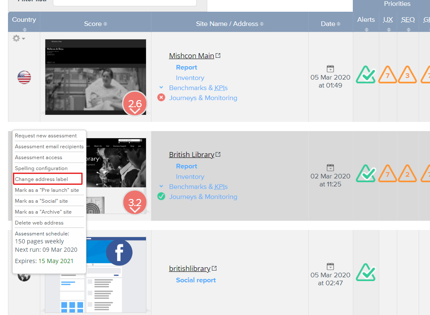Open Benchmarks & KPIs link for Mishcon Main
430x315 pixels.
click(x=198, y=88)
